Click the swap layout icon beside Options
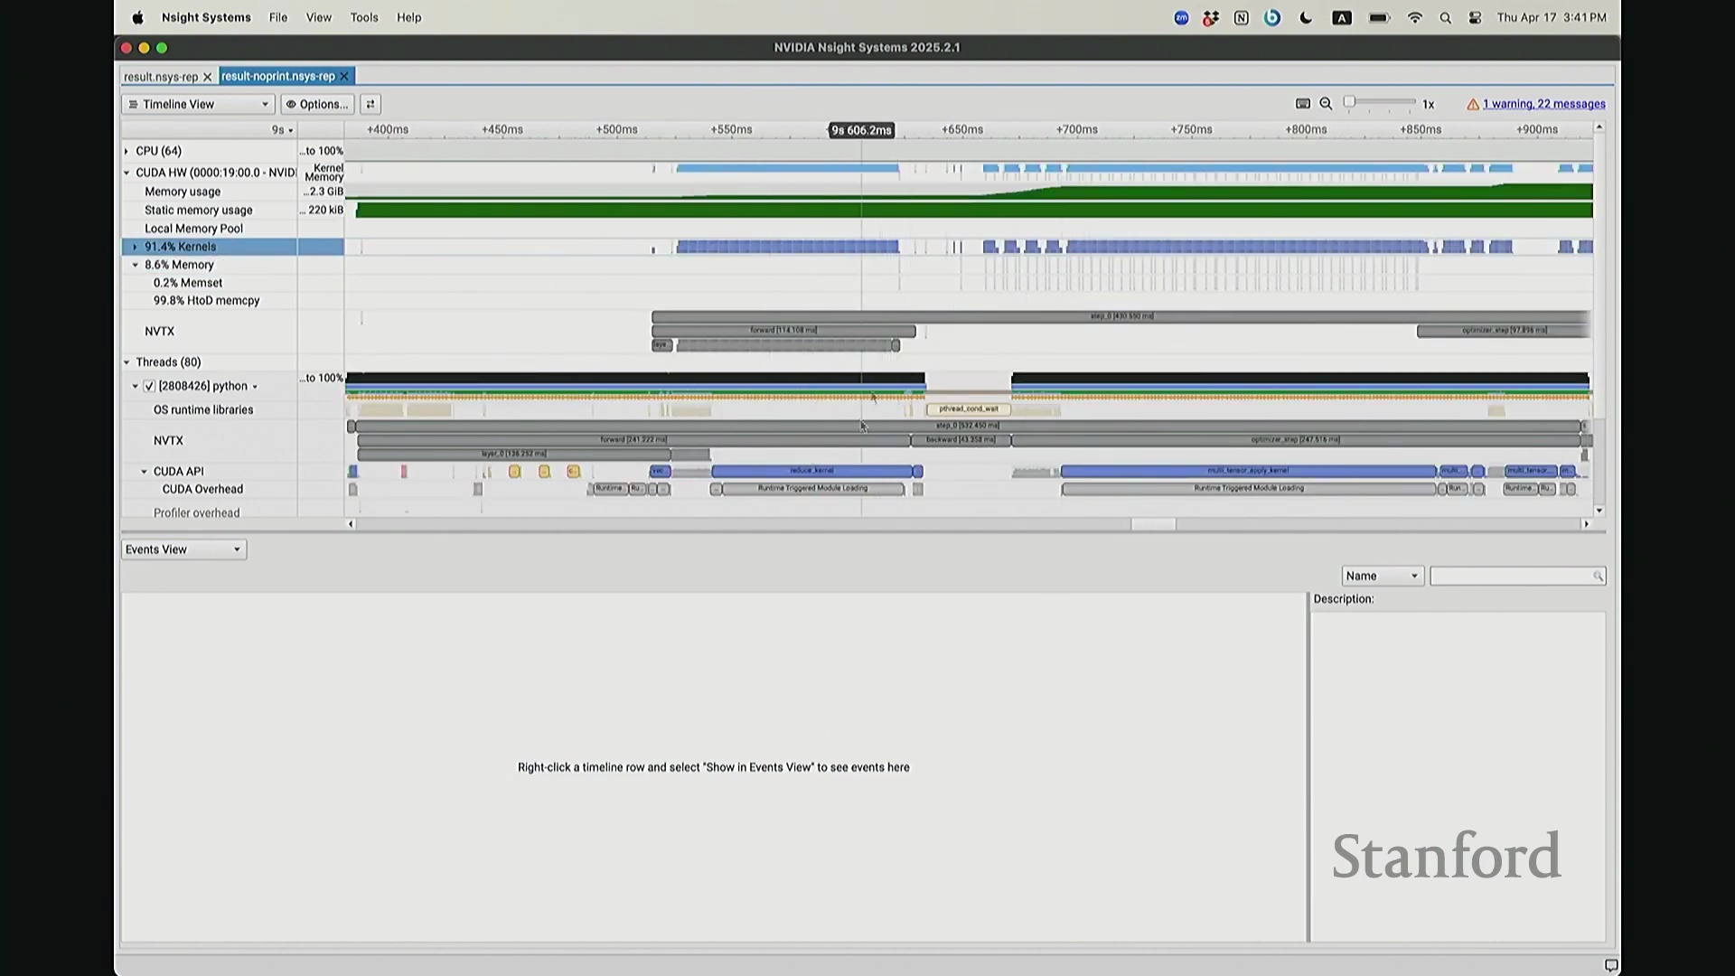Viewport: 1735px width, 976px height. tap(370, 104)
